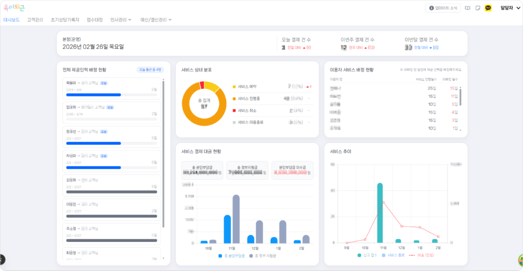Click the yellow segment of the donut chart
The width and height of the screenshot is (523, 271).
pos(211,86)
